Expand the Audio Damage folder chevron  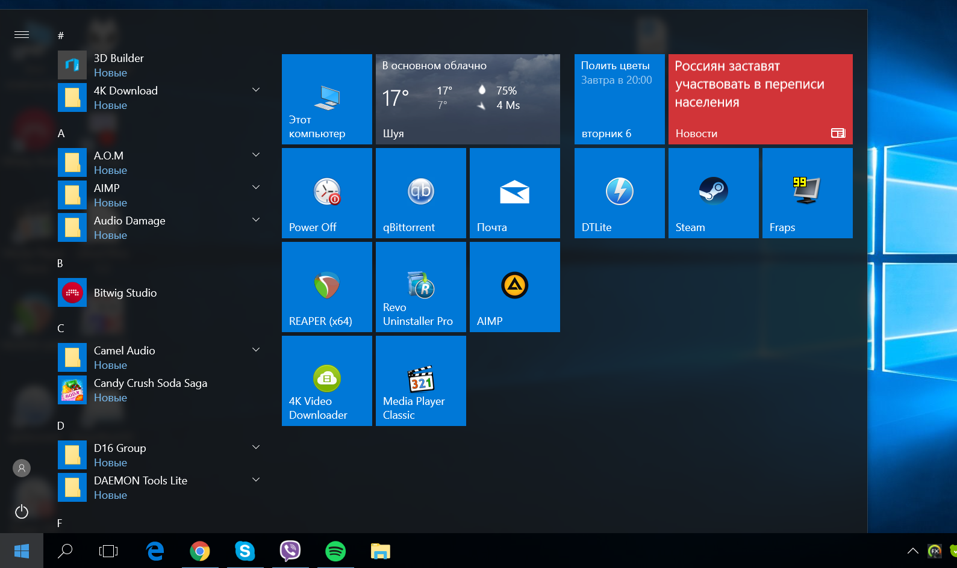click(256, 220)
